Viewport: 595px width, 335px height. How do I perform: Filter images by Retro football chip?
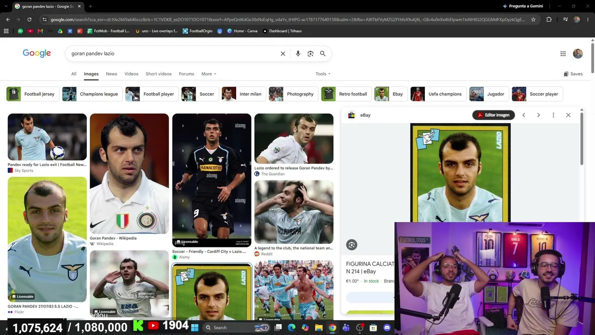346,94
